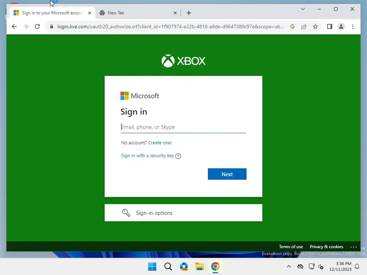Click the muted volume tray icon

(x=321, y=266)
